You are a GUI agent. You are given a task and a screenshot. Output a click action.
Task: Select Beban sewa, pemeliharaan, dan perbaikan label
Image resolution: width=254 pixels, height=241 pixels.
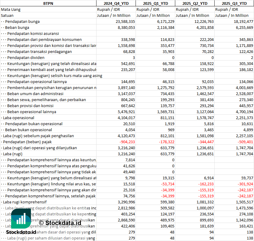tap(47, 100)
